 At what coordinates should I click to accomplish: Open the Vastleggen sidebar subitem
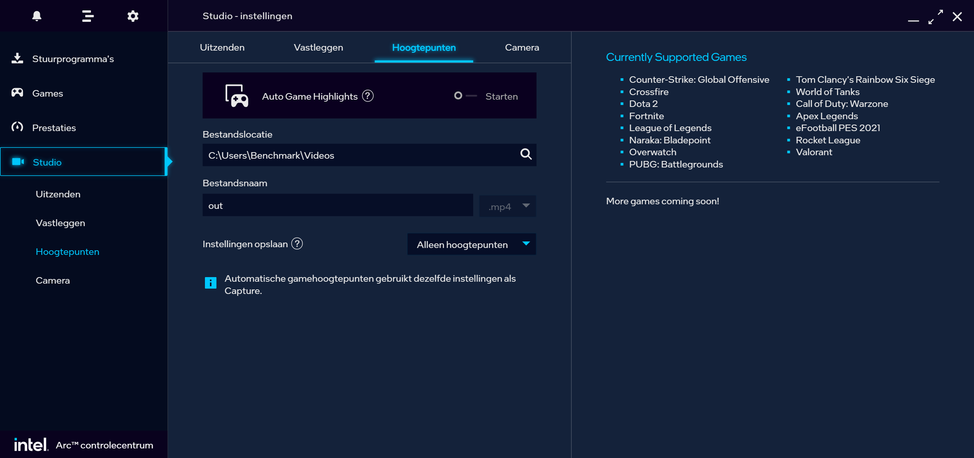[x=60, y=223]
